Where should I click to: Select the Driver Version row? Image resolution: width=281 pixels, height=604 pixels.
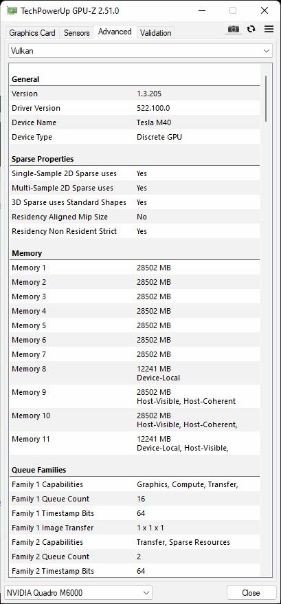[135, 108]
